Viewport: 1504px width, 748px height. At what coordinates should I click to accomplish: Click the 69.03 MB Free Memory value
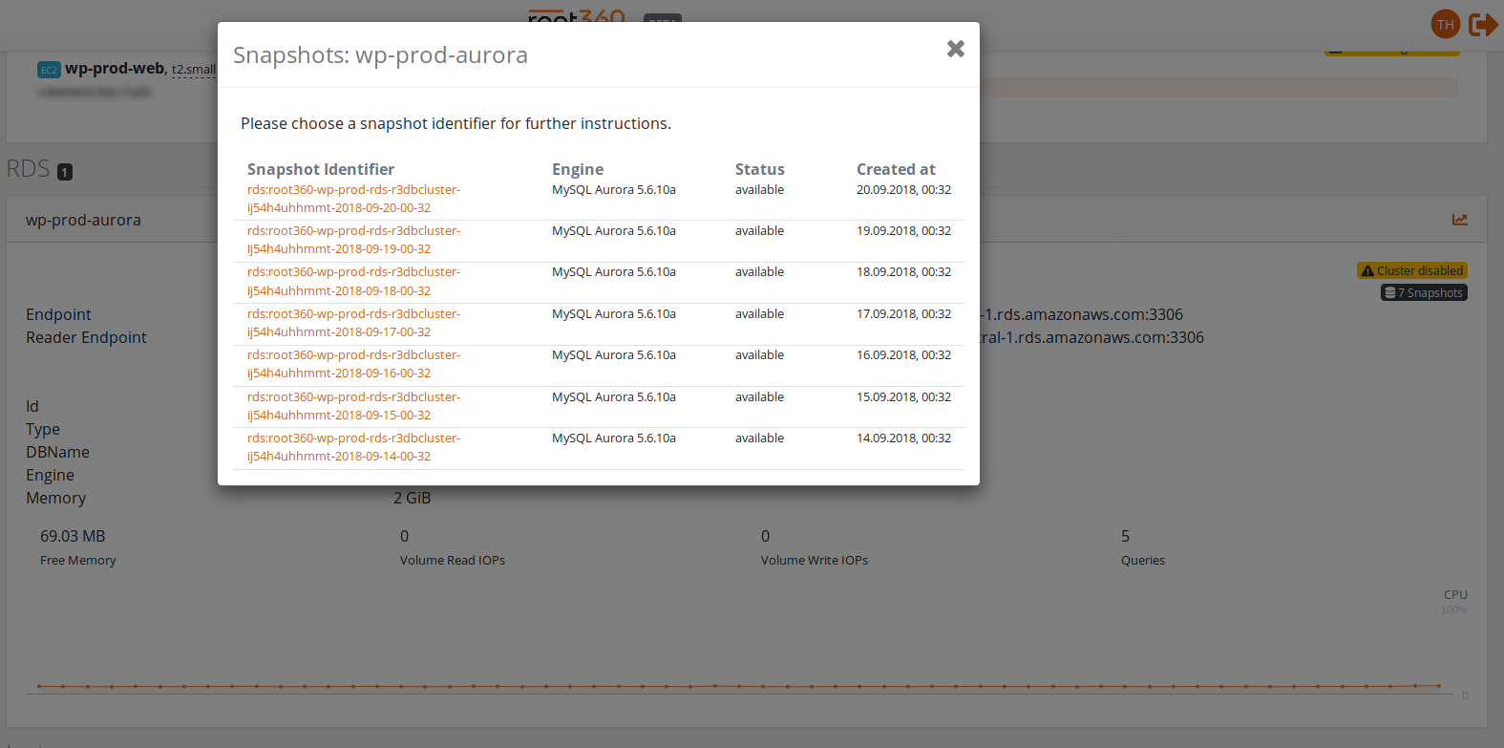pyautogui.click(x=73, y=536)
